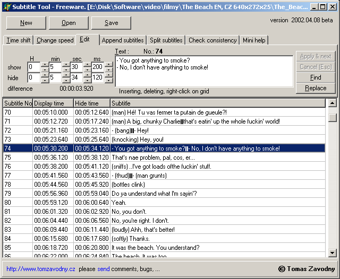Visit the www.tomzavodny.cz link
The image size is (340, 279).
(41, 269)
